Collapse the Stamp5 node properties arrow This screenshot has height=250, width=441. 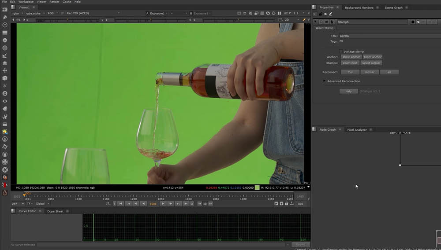click(x=315, y=22)
